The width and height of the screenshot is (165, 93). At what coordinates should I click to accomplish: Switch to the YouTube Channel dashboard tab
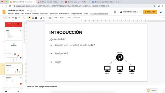[78, 2]
